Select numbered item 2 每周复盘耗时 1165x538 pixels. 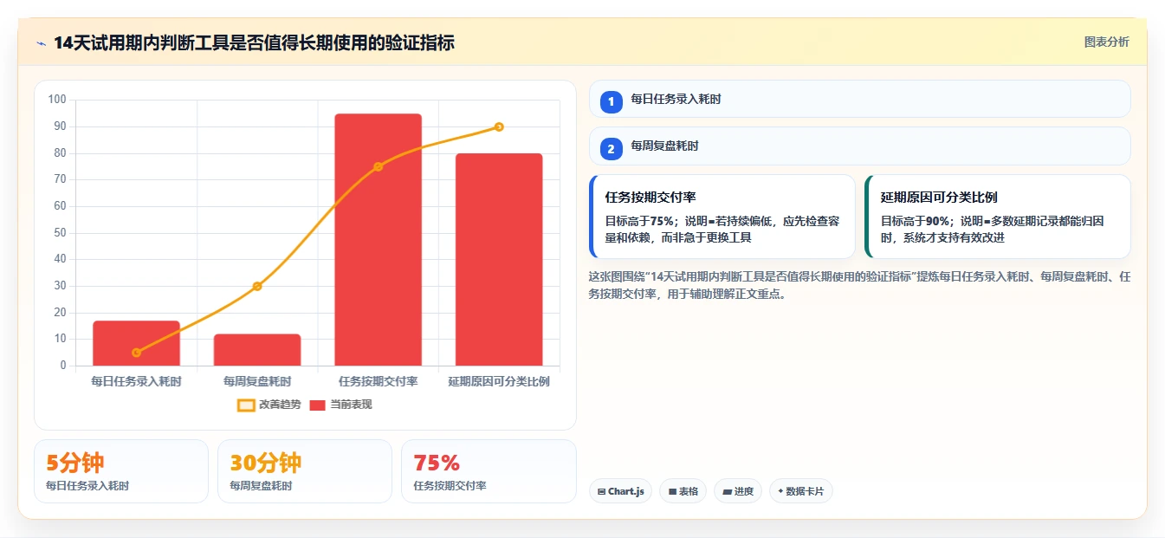click(860, 146)
